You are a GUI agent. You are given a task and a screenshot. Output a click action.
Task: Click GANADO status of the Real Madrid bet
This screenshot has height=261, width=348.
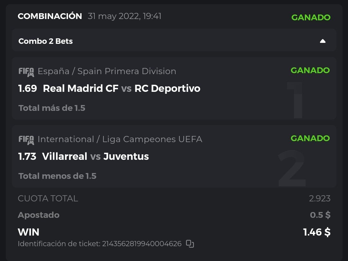click(310, 70)
